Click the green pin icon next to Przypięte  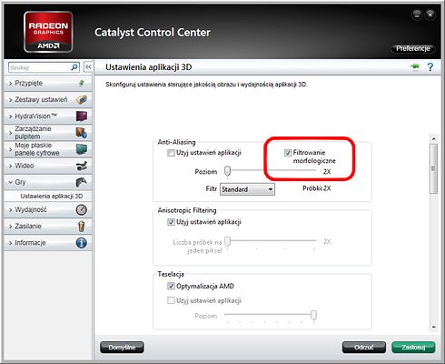click(81, 83)
